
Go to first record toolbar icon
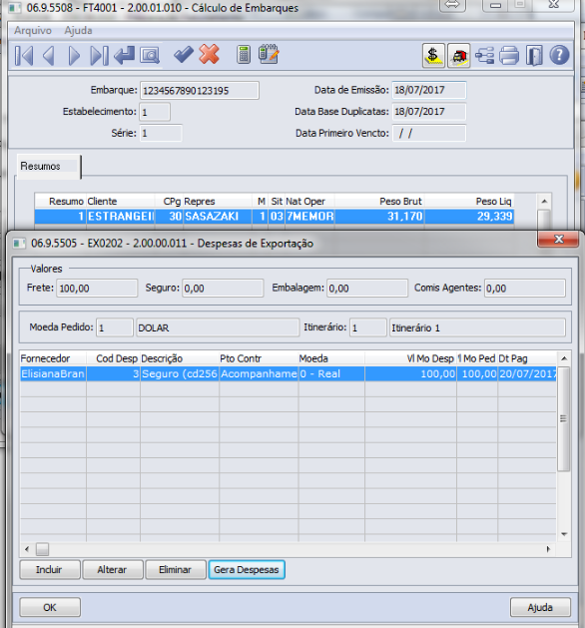24,55
